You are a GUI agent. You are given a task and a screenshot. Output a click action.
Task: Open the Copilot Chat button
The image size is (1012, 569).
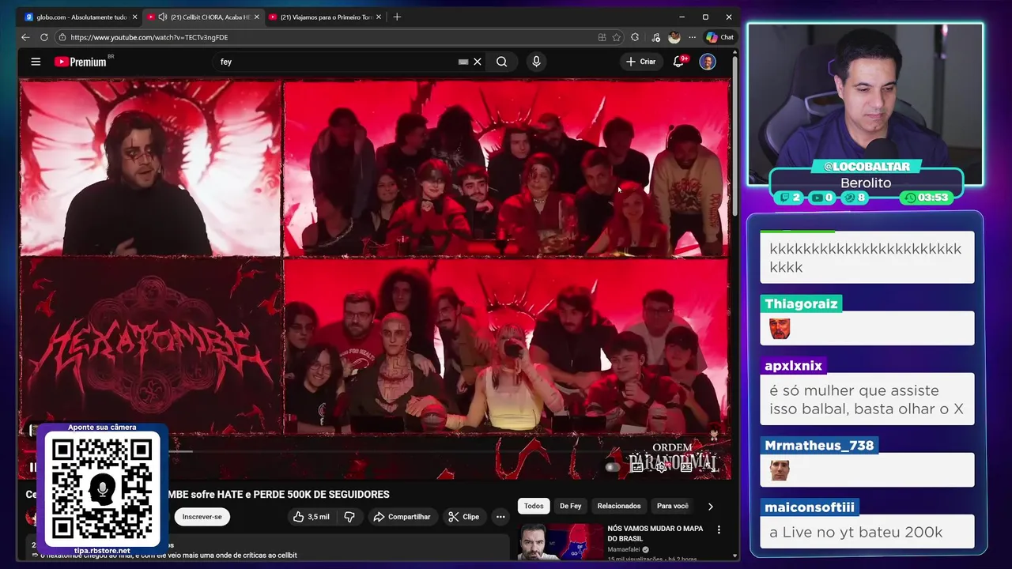[x=719, y=37]
